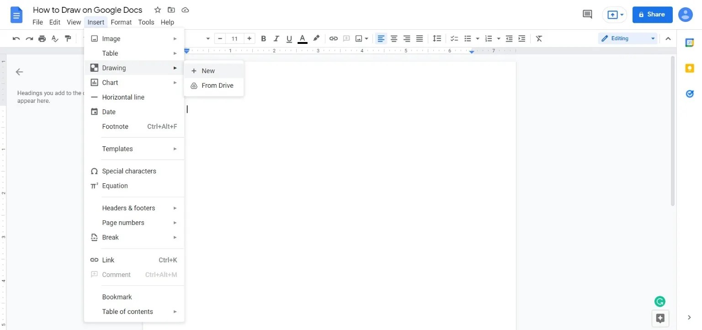The image size is (702, 330).
Task: Open Google Tasks in the sidebar
Action: tap(690, 93)
